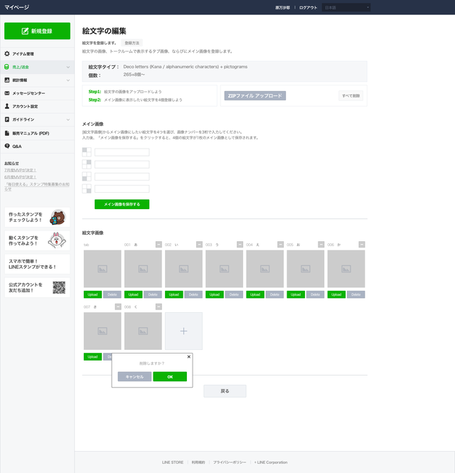Click the green 新規登録 button

[x=37, y=31]
